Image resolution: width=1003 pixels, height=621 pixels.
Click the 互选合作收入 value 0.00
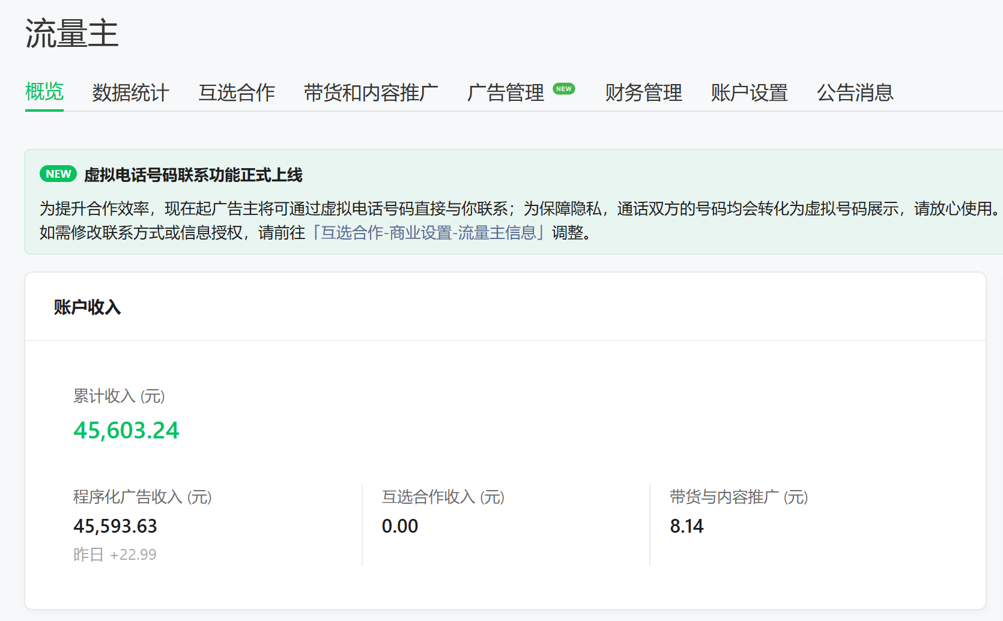point(400,526)
